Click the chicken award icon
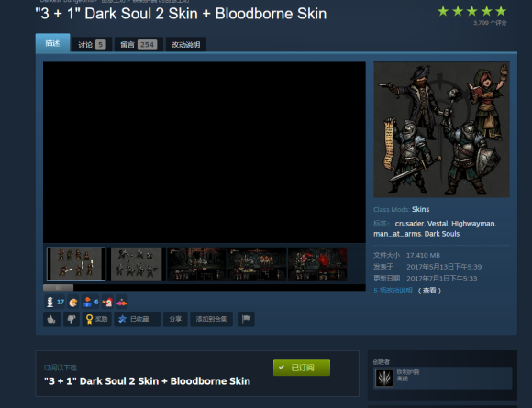 [107, 302]
